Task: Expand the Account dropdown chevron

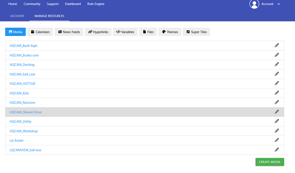Action: pos(279,4)
